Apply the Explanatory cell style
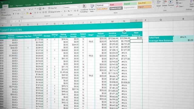This screenshot has height=109, width=194. [130, 7]
